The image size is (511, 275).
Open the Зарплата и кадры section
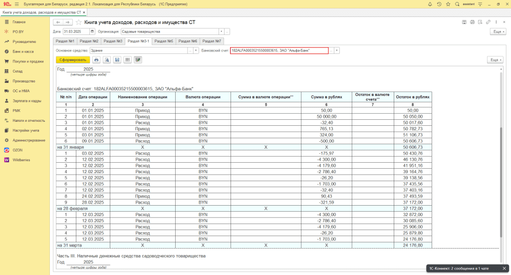[x=27, y=101]
